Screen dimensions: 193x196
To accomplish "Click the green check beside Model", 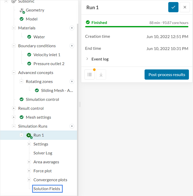I will click(22, 19).
